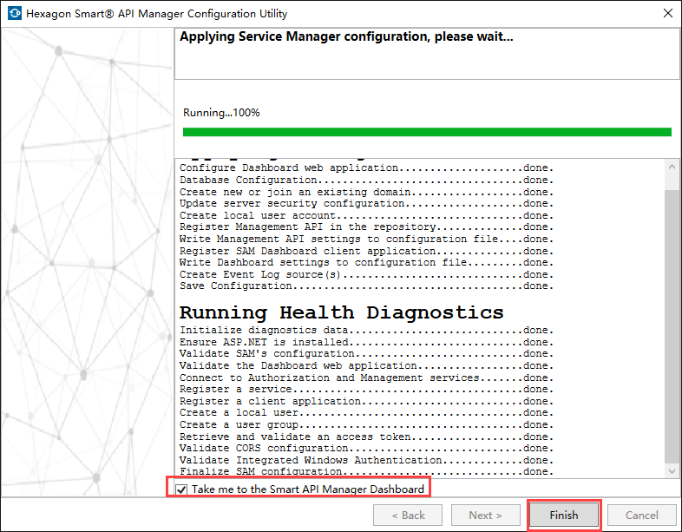Click the Cancel button
This screenshot has width=682, height=532.
(642, 515)
